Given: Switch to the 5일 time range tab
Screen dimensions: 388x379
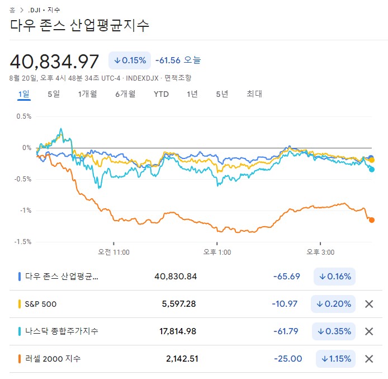Looking at the screenshot, I should pyautogui.click(x=54, y=94).
